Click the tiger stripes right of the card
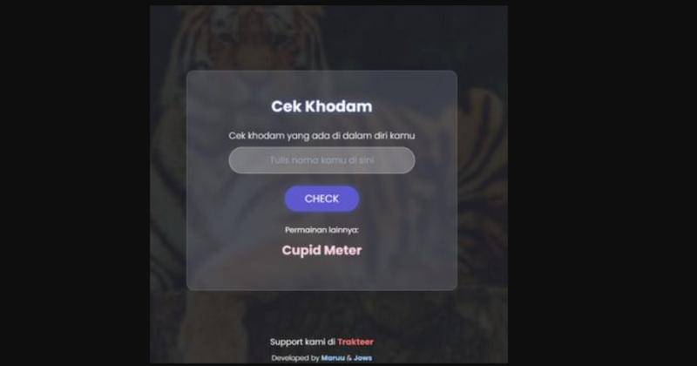This screenshot has width=697, height=366. 483,178
